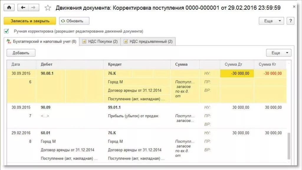Click the Сумма Кт column header
This screenshot has height=170, width=302.
(270, 65)
